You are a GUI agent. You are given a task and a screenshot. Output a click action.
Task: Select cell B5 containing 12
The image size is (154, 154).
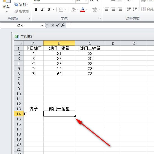(59, 69)
